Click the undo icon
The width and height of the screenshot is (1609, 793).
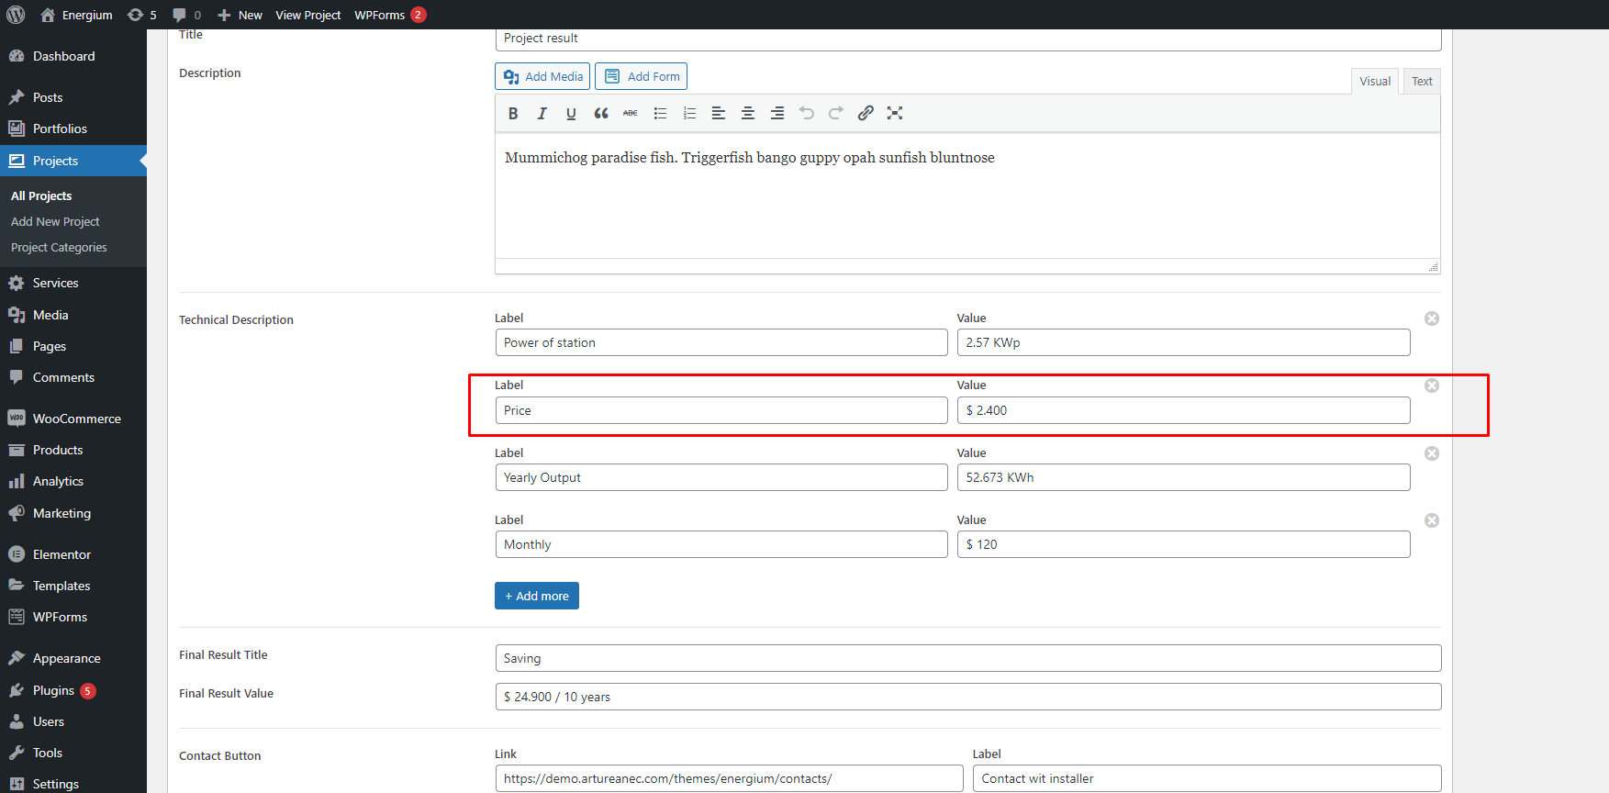[x=807, y=113]
